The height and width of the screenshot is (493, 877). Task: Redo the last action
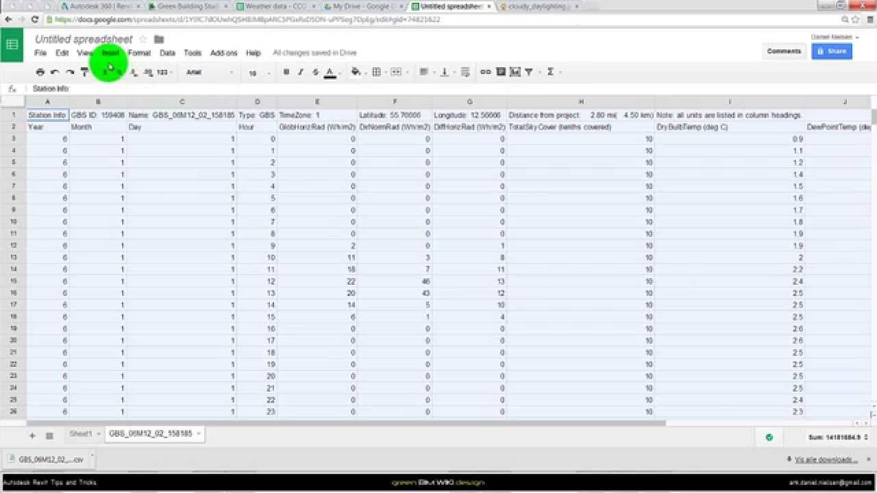(70, 72)
